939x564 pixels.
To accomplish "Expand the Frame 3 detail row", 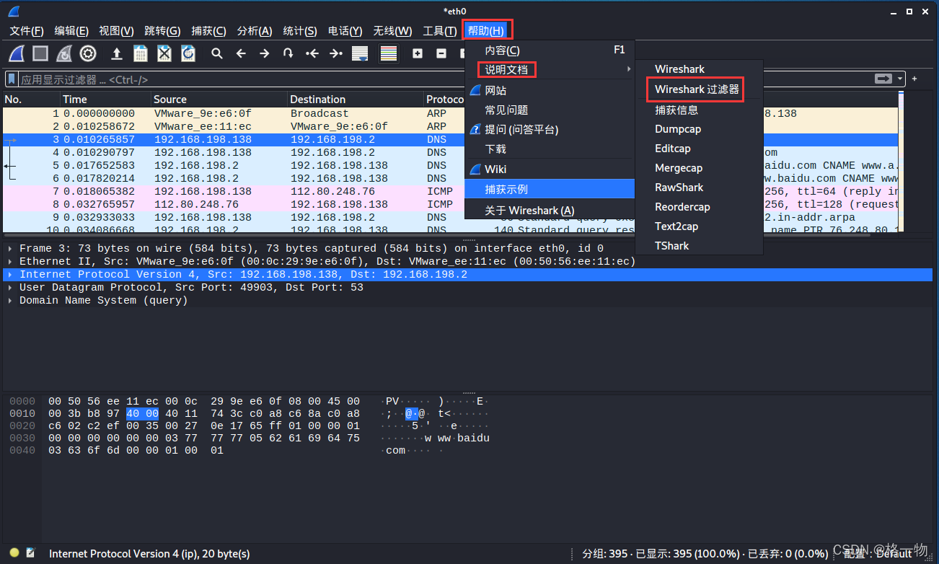I will point(9,248).
